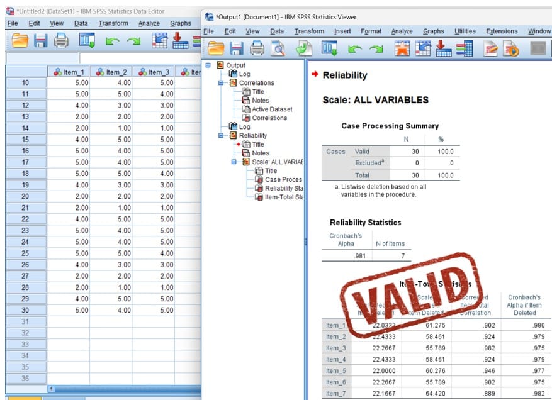Collapse the Correlations outline node

click(x=221, y=82)
